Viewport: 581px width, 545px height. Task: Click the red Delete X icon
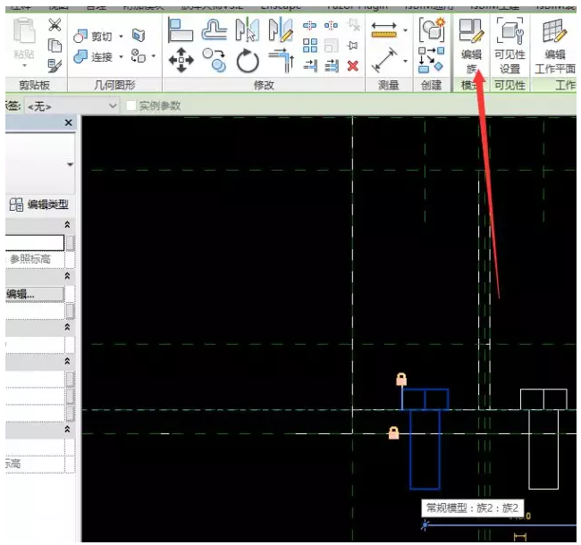click(x=353, y=65)
